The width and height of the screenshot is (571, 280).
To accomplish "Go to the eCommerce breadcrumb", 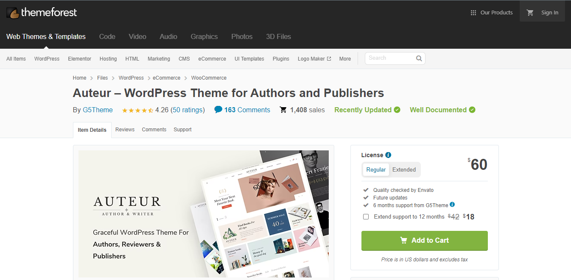I will tap(167, 78).
